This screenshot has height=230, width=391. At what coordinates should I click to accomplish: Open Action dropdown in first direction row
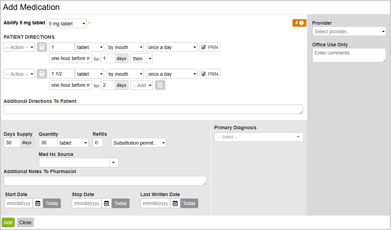point(19,47)
